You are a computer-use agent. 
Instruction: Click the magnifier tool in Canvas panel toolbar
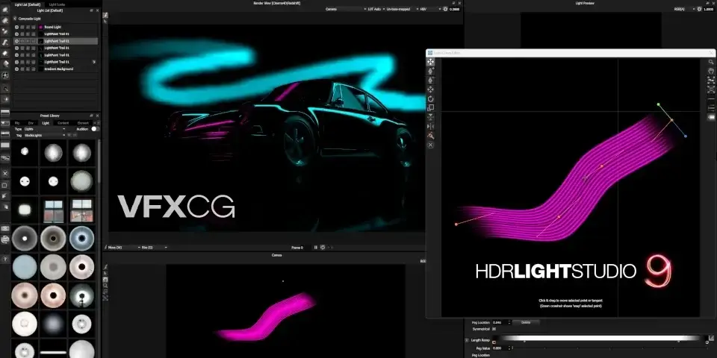pyautogui.click(x=105, y=286)
